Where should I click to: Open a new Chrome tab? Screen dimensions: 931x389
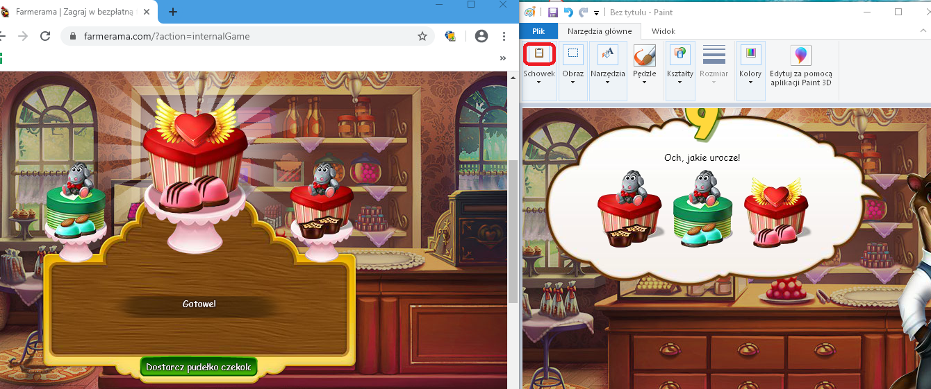tap(173, 12)
